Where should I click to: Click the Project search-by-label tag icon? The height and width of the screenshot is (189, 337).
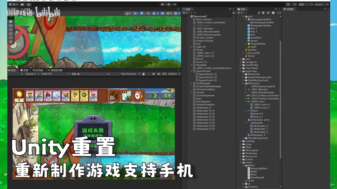268,13
